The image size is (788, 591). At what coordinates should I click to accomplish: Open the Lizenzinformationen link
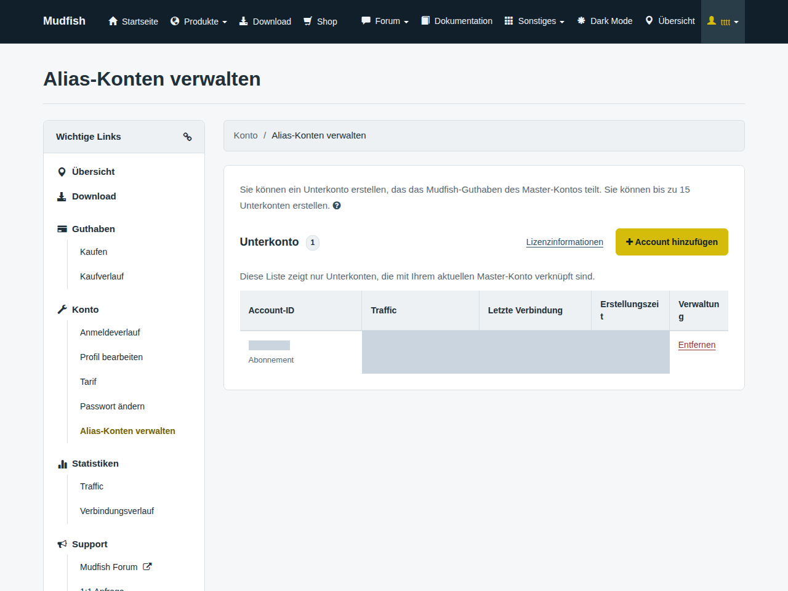[x=565, y=242]
